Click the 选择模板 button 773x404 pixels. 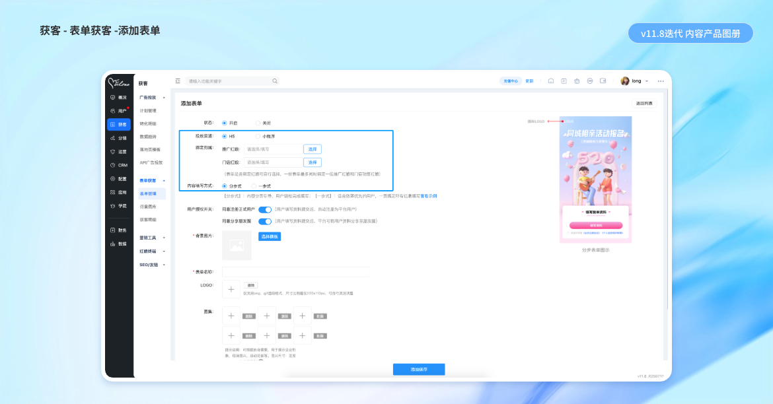[x=270, y=236]
